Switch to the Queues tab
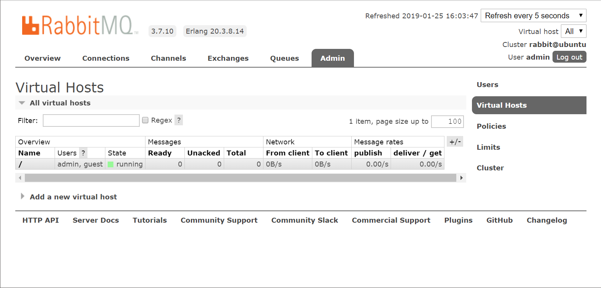Image resolution: width=601 pixels, height=288 pixels. click(284, 58)
